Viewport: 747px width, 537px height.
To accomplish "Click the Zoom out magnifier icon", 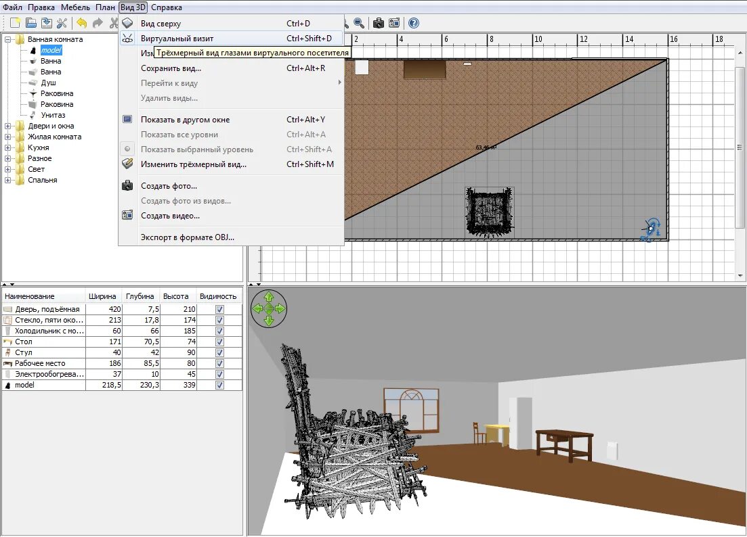I will click(x=359, y=23).
